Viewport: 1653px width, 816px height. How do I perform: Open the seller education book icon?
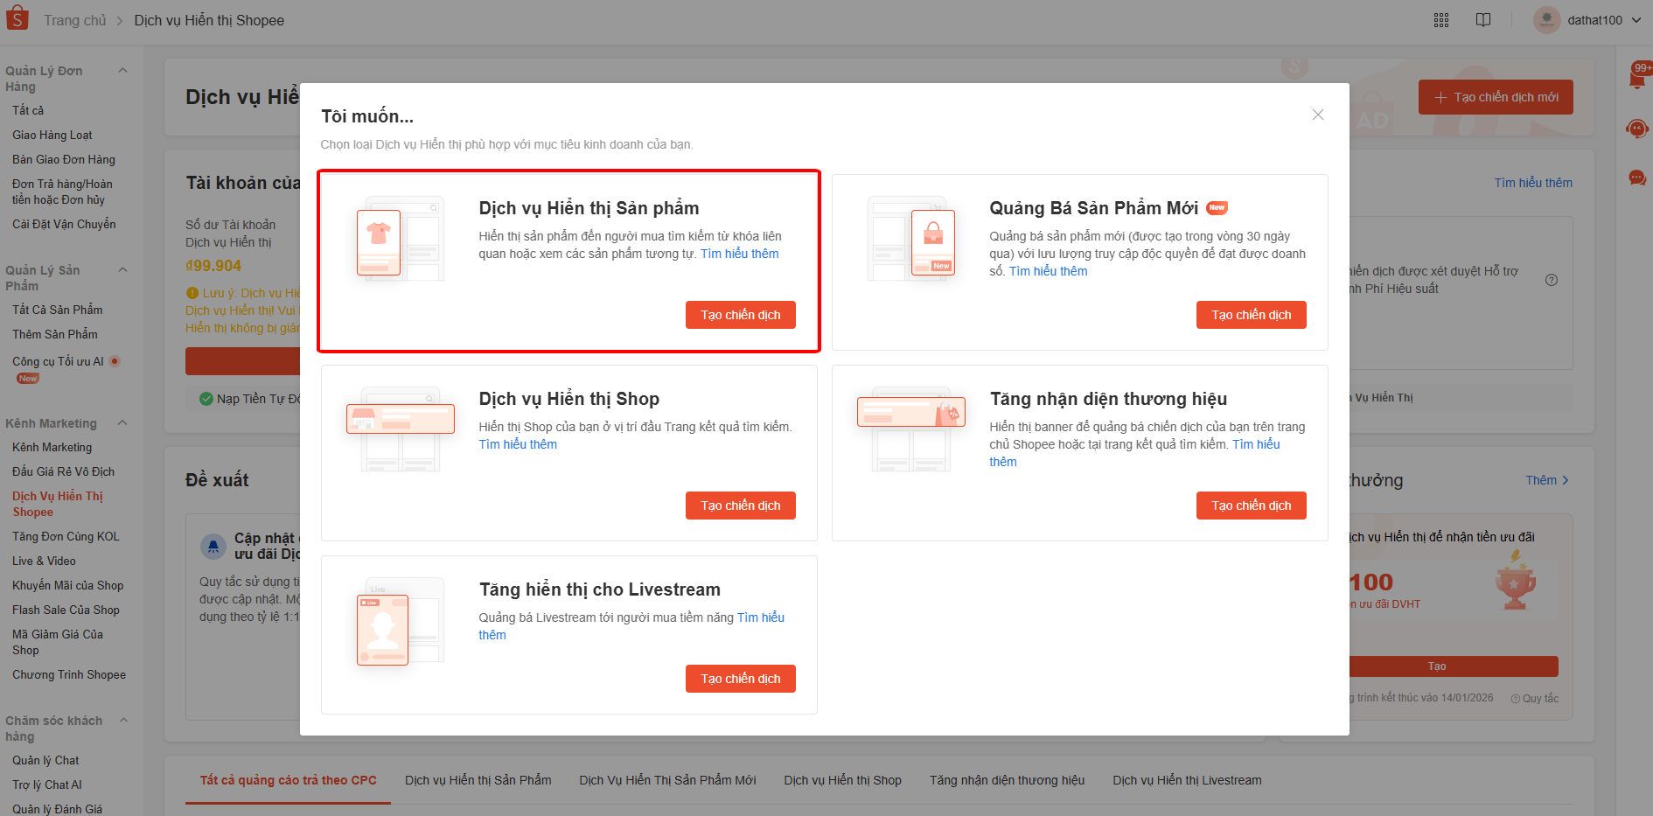[x=1483, y=20]
